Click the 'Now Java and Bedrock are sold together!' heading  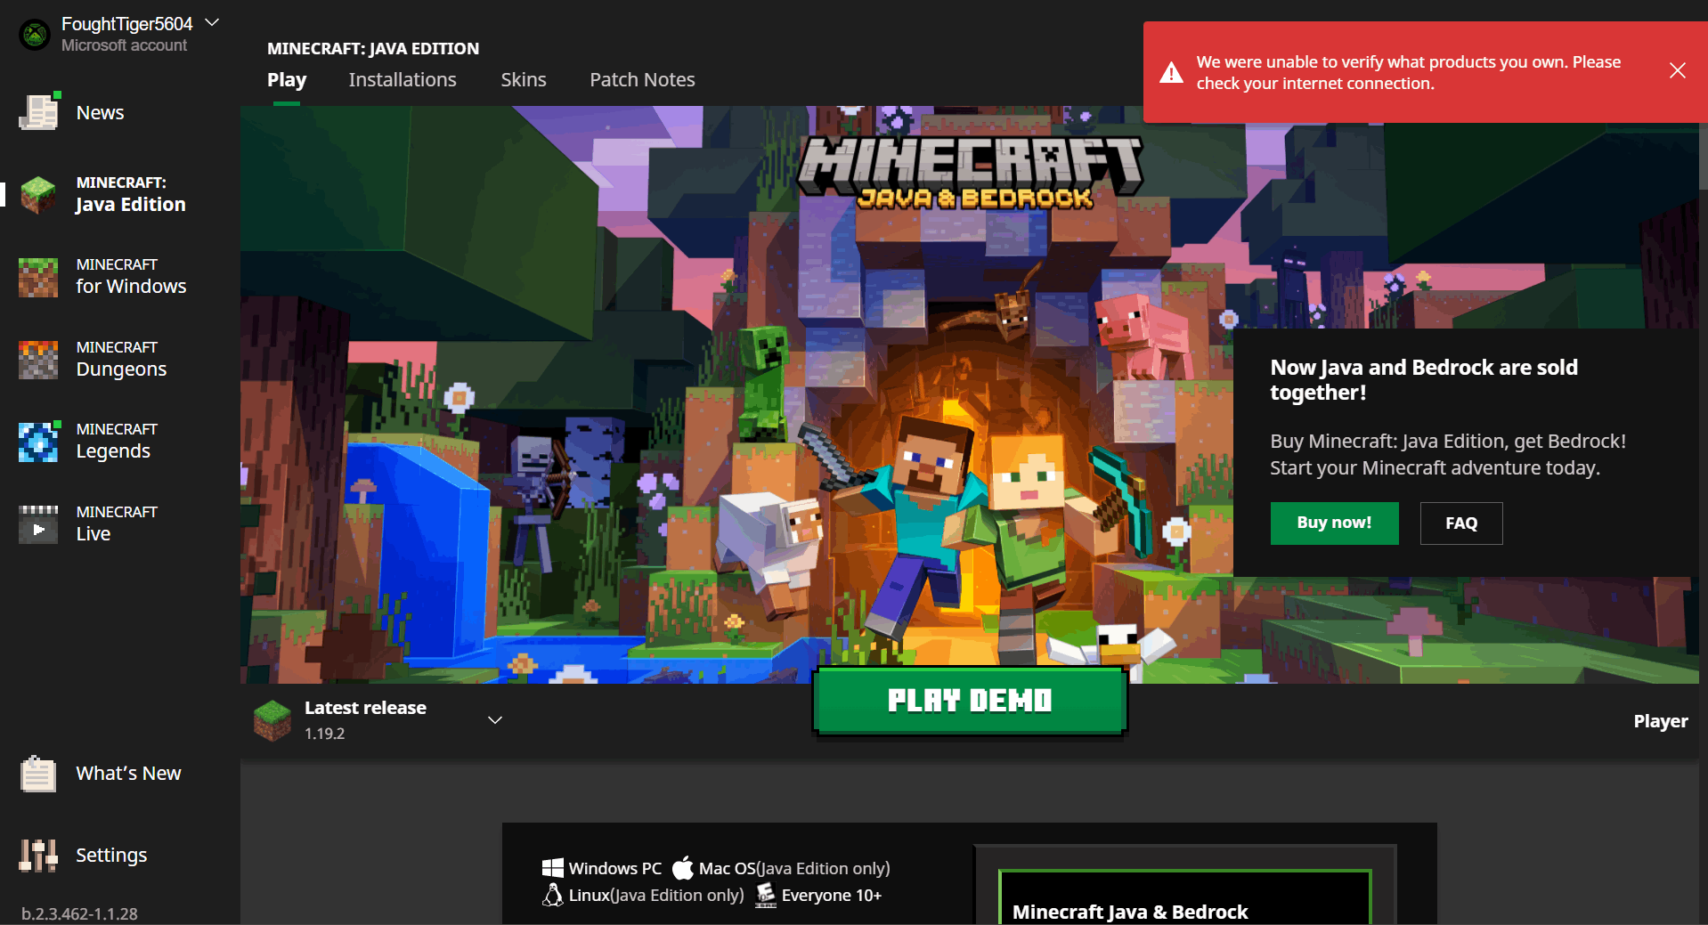pyautogui.click(x=1424, y=380)
